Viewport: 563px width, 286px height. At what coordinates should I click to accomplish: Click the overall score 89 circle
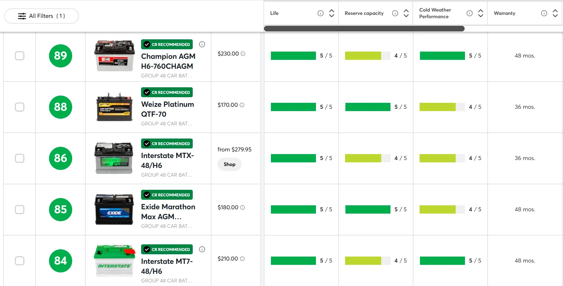[61, 56]
